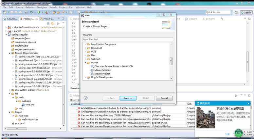Click Problems view menu triangle icon
Screen dimensions: 254x139
(242, 95)
